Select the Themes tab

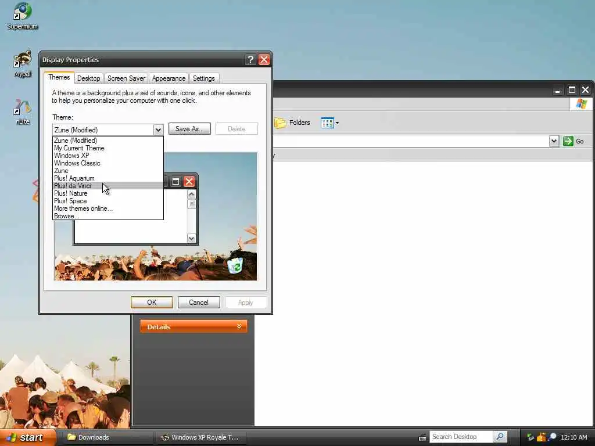click(59, 77)
